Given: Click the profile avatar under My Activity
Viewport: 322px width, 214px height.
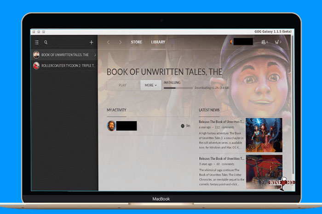Looking at the screenshot, I should 111,126.
